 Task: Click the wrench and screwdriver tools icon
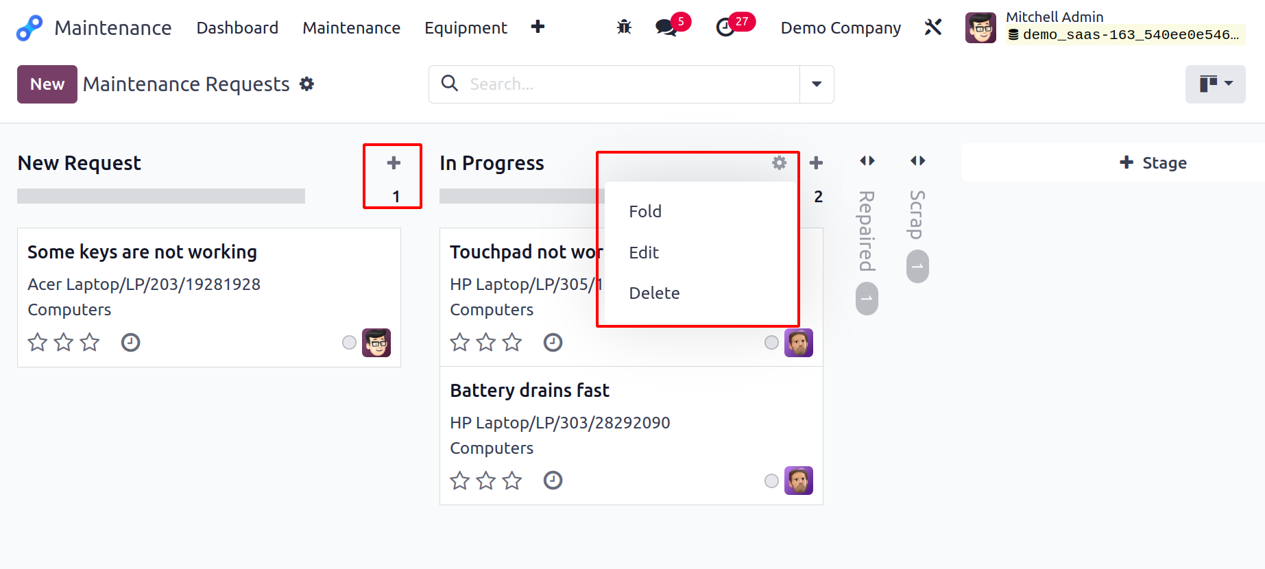coord(933,27)
